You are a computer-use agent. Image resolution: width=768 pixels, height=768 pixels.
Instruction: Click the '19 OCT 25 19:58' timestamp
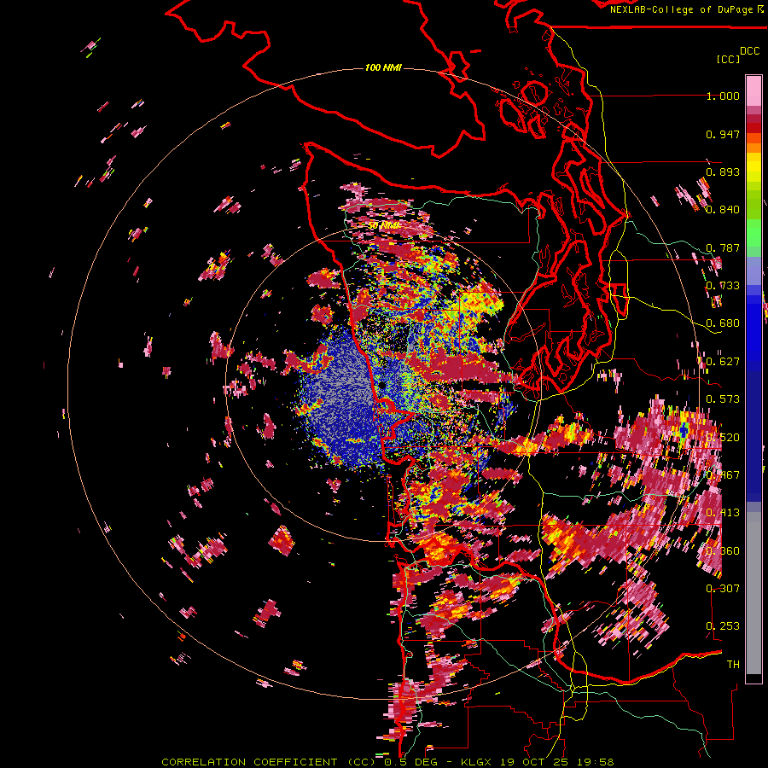pyautogui.click(x=556, y=762)
